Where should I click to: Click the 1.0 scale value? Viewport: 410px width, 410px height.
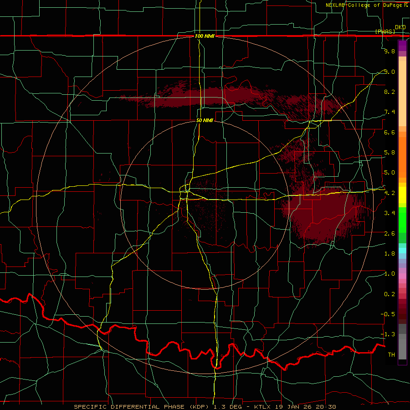(389, 274)
